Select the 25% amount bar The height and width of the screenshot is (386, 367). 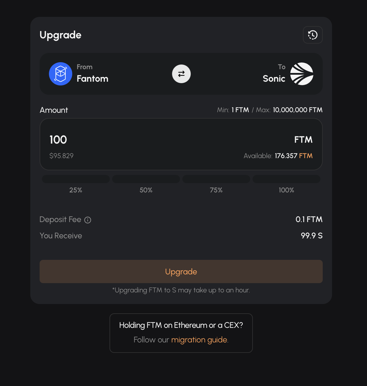click(x=76, y=179)
